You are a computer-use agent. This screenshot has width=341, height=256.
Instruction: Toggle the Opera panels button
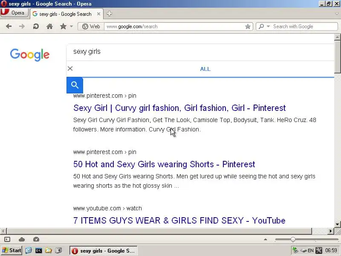(x=7, y=239)
